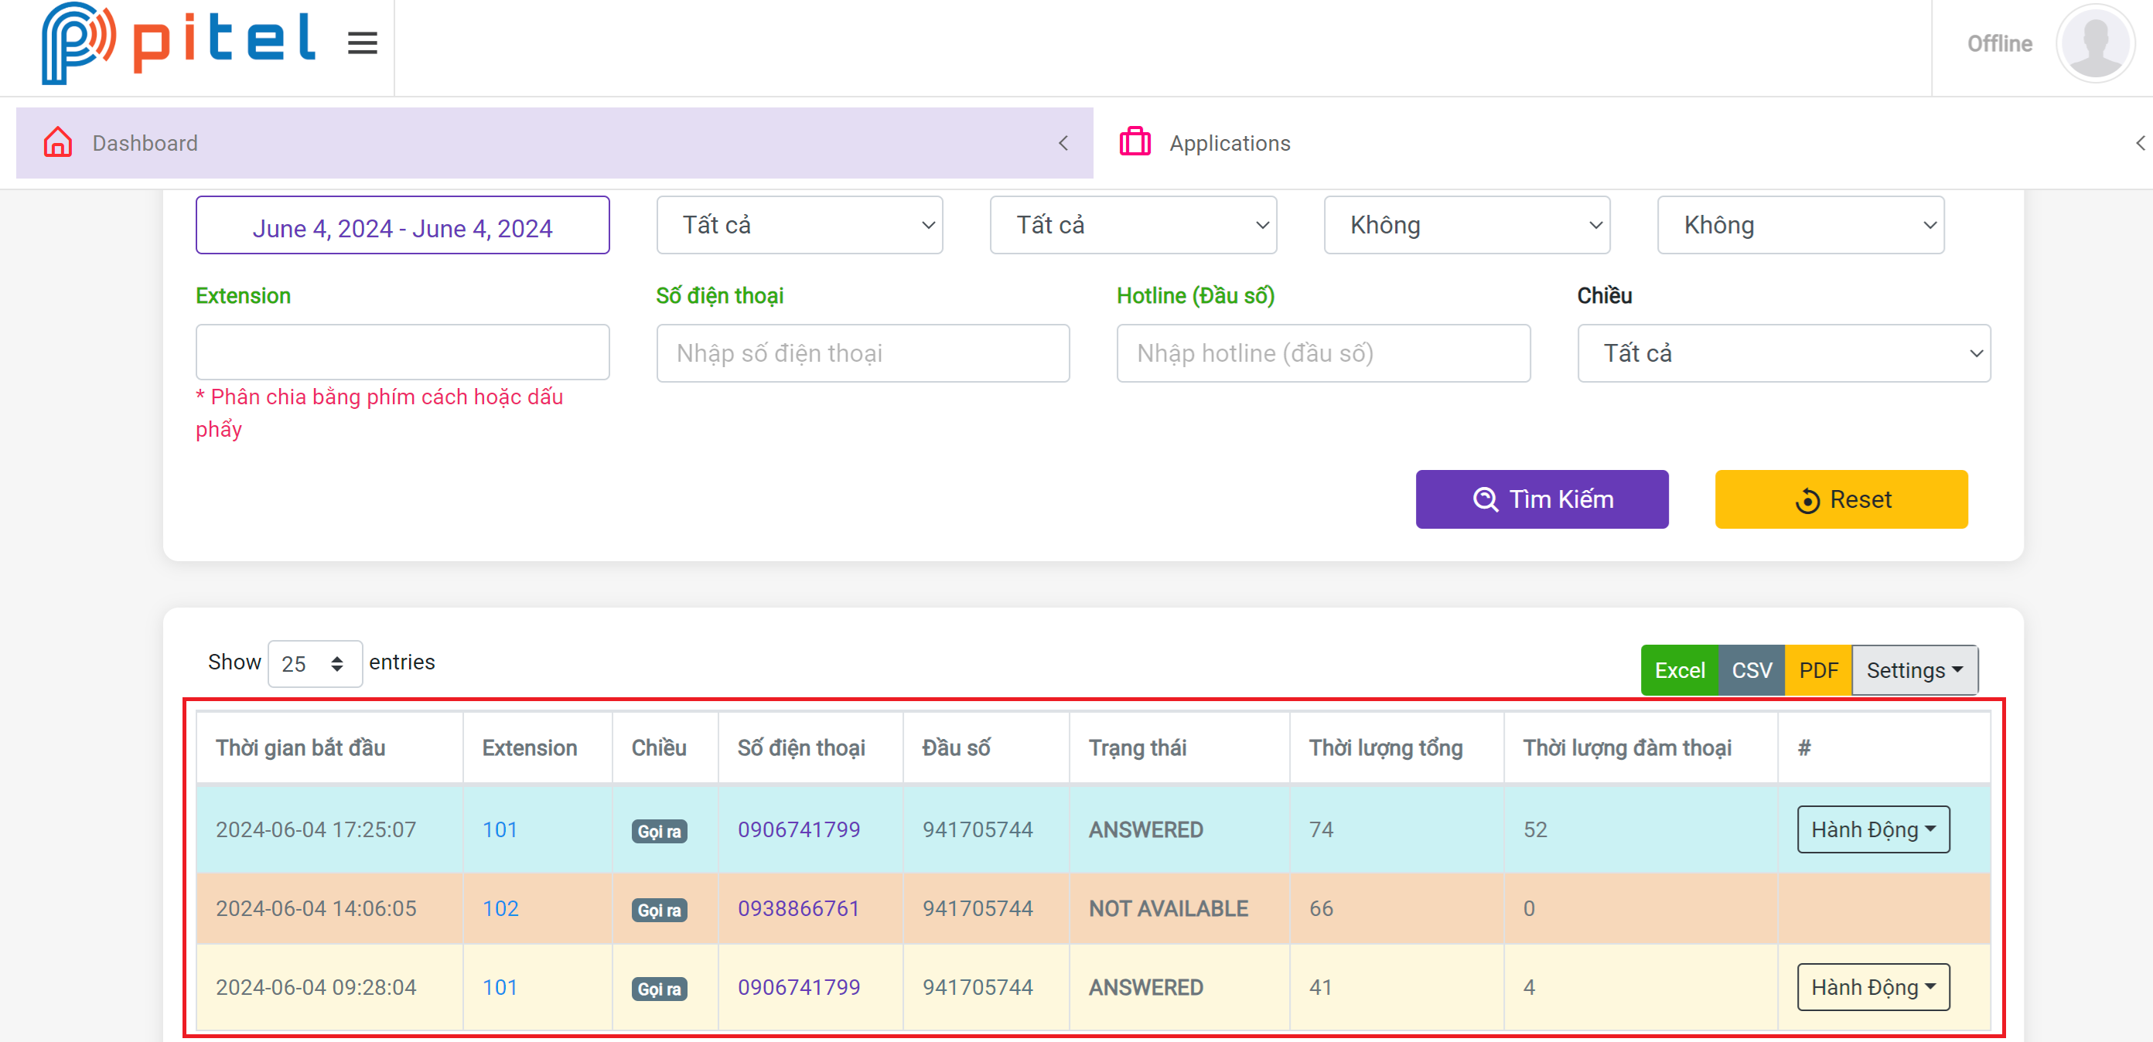
Task: Export table as PDF
Action: click(x=1818, y=670)
